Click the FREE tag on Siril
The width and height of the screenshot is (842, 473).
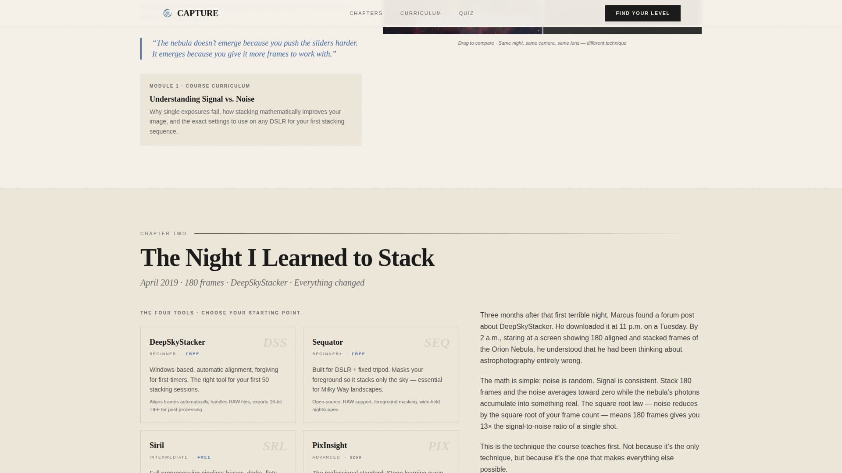click(204, 457)
